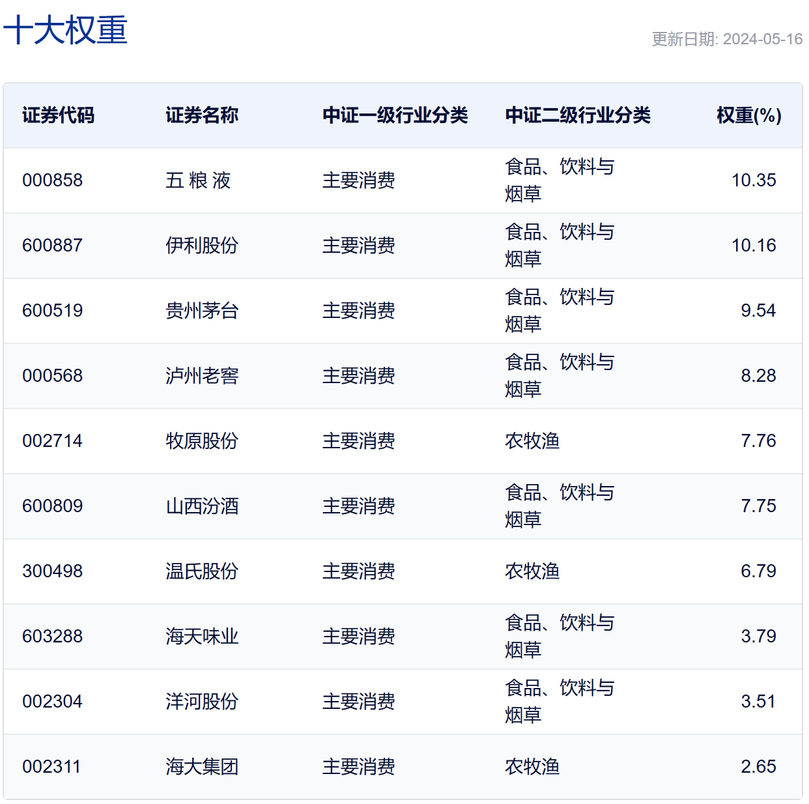The image size is (809, 804).
Task: Click 农牧渔 in the 牧原股份 row
Action: pos(532,441)
